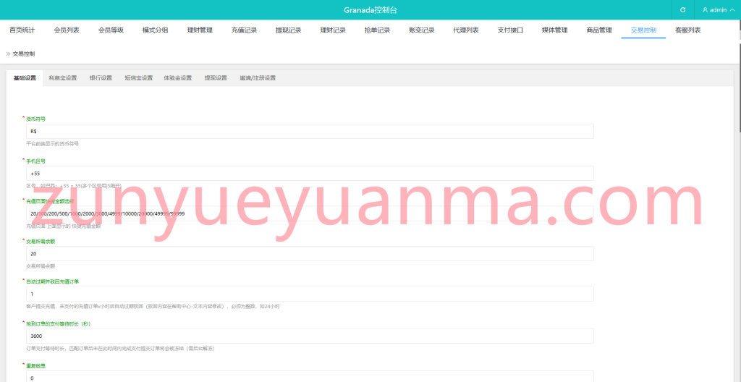This screenshot has width=741, height=382.
Task: Select the active 交易控制 navigation item
Action: pyautogui.click(x=643, y=30)
